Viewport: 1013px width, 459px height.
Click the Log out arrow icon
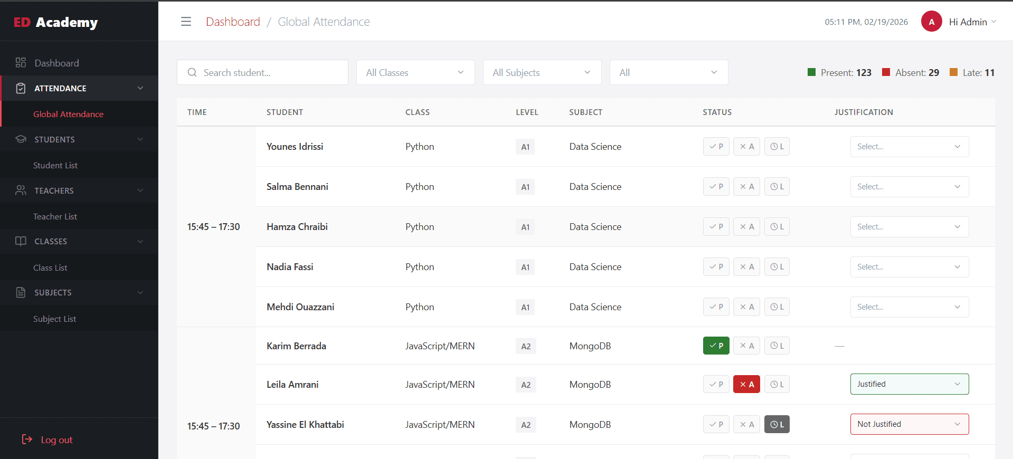click(27, 439)
